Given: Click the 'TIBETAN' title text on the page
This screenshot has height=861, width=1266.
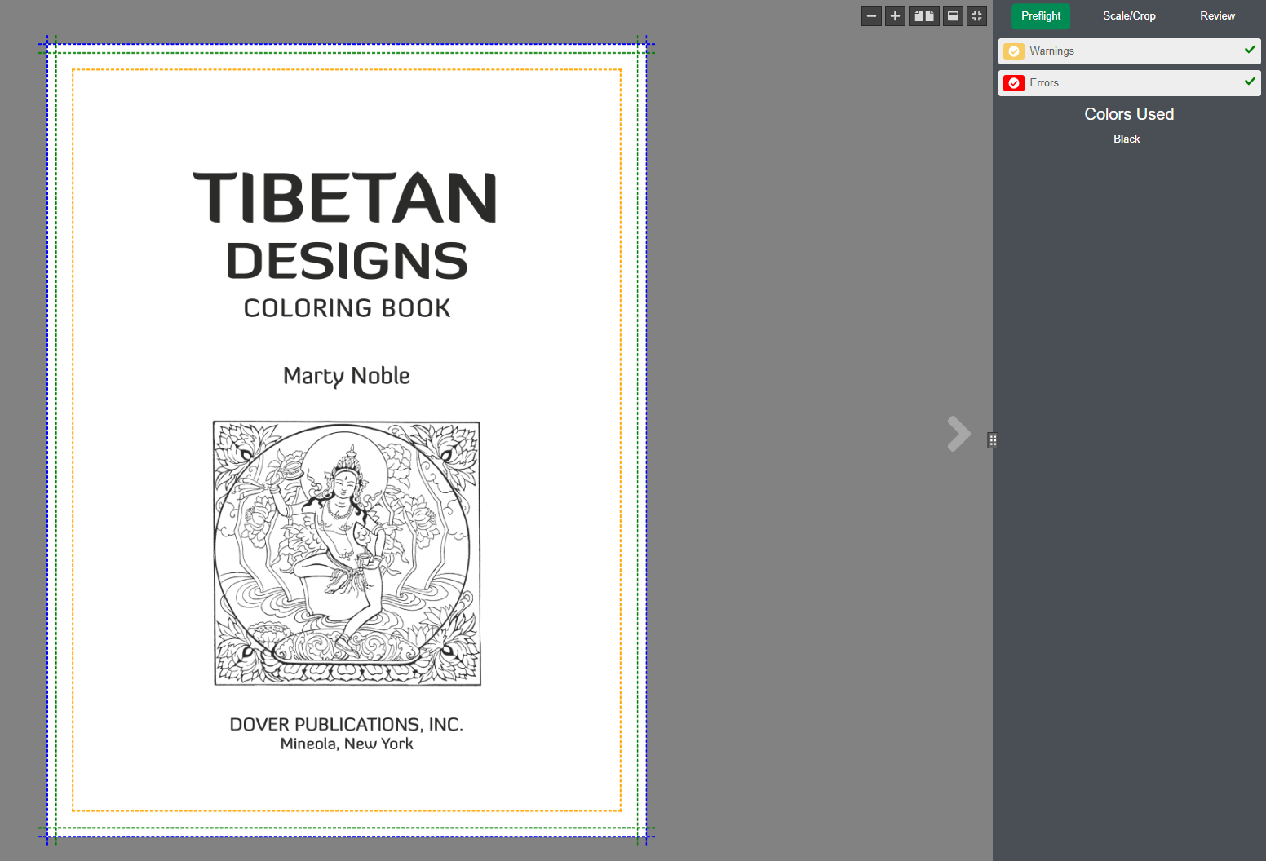Looking at the screenshot, I should [346, 197].
